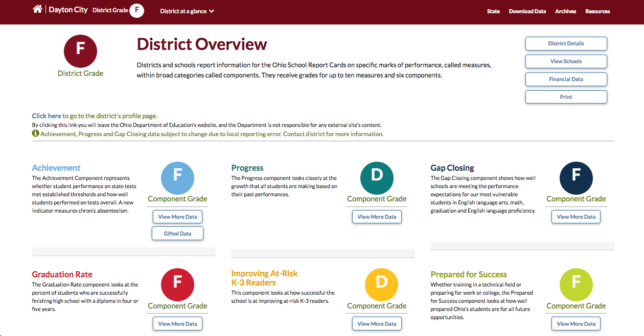
Task: Click the small F grade badge in header
Action: pos(136,11)
